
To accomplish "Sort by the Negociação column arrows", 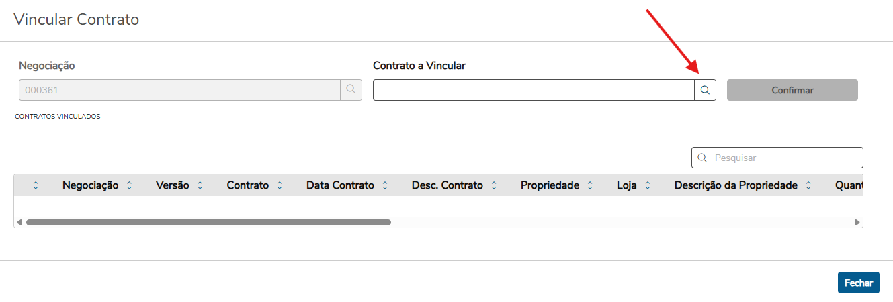I will 129,185.
